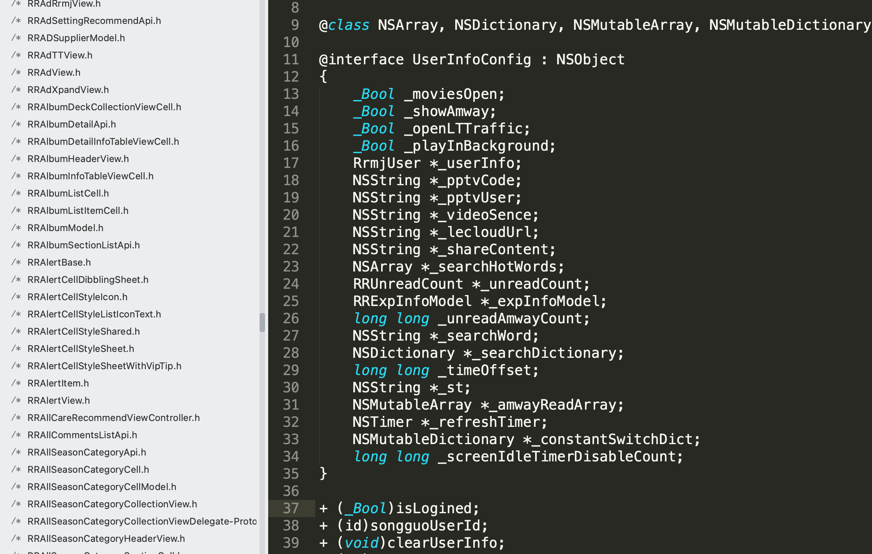
Task: Select RRAdView.h in sidebar
Action: pyautogui.click(x=54, y=73)
